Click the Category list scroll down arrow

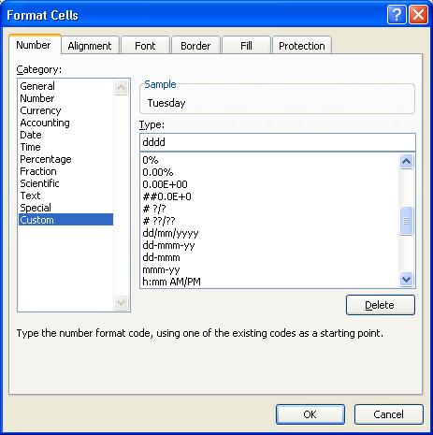coord(121,302)
